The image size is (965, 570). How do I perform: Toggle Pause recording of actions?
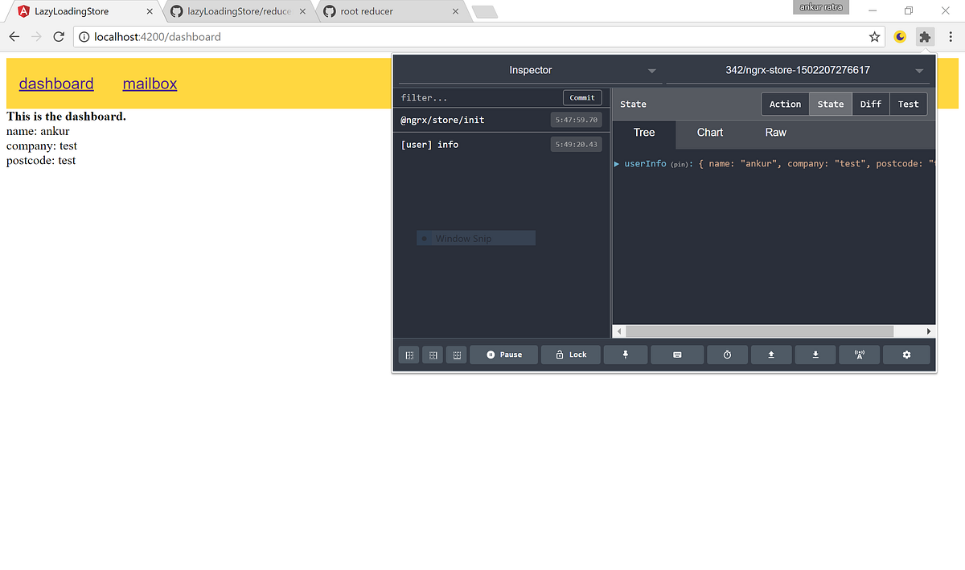[x=503, y=355]
